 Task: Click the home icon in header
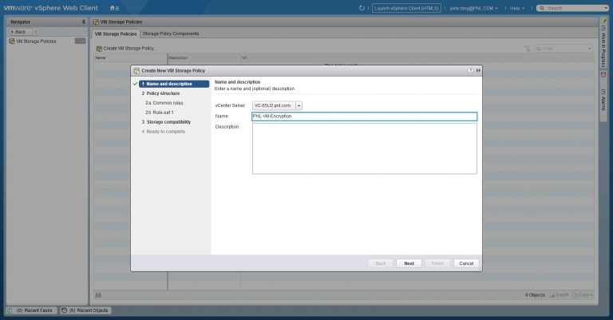click(x=114, y=8)
